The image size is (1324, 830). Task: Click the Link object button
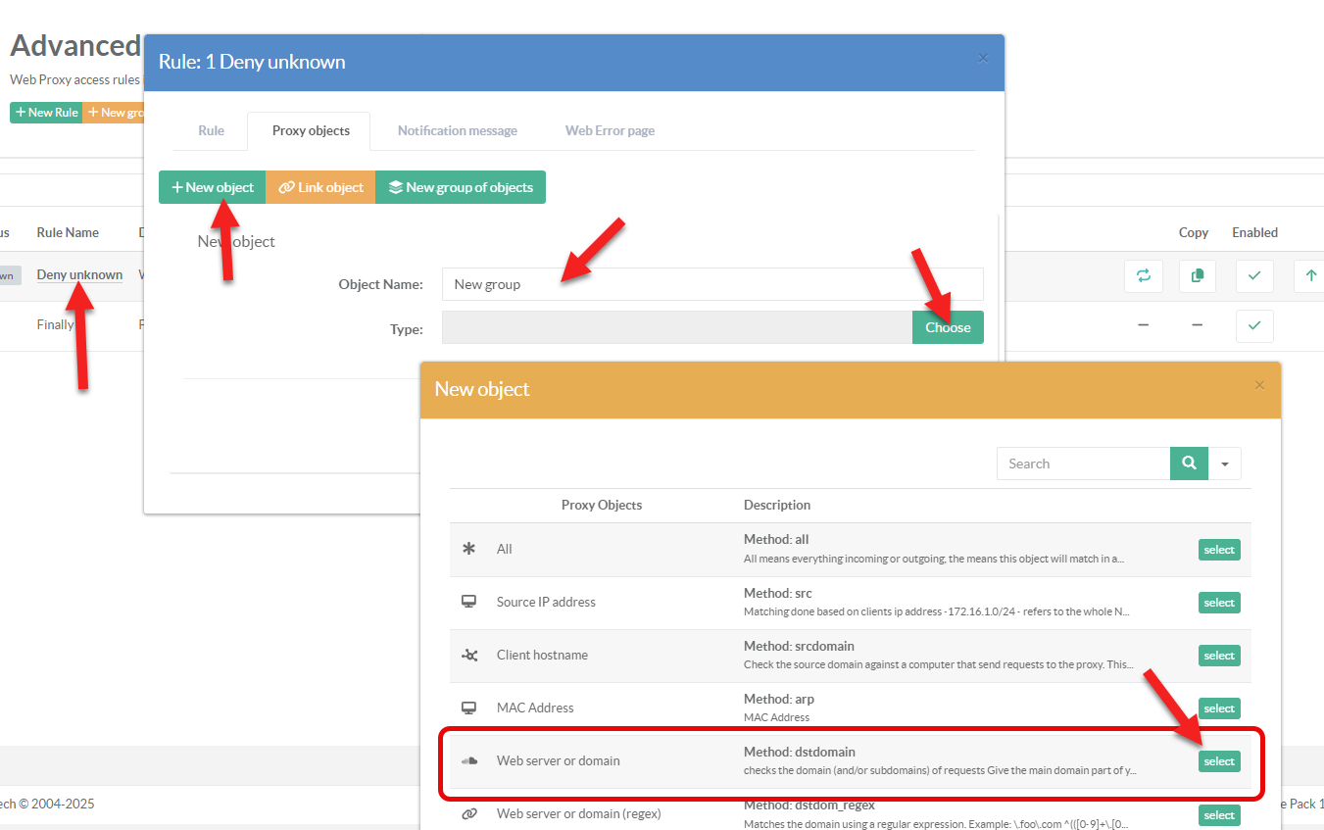pos(320,187)
